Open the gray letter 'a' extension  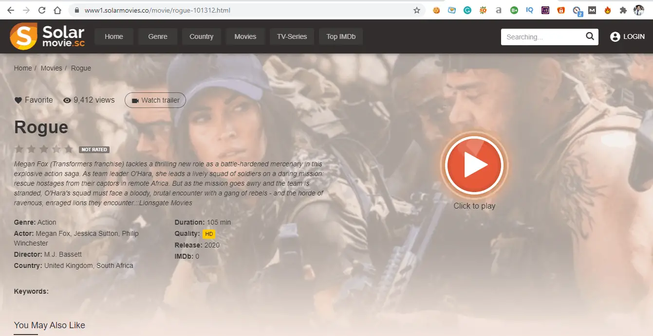[x=499, y=10]
